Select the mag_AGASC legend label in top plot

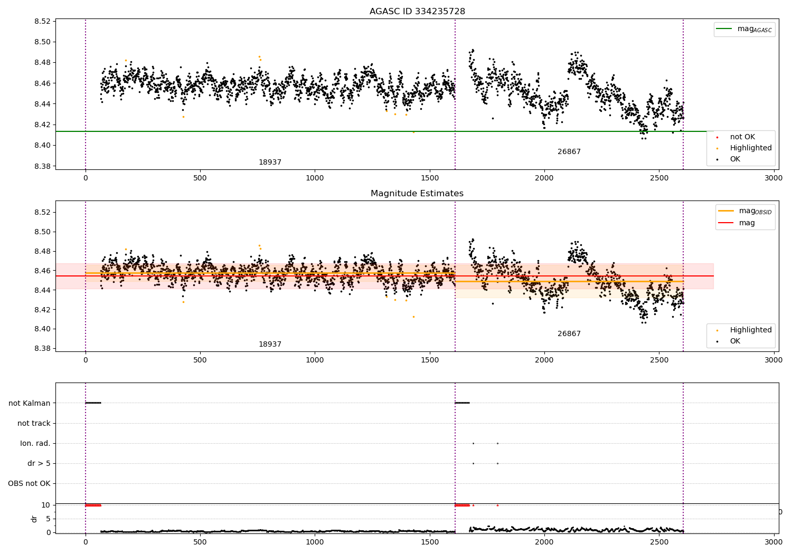[x=755, y=30]
